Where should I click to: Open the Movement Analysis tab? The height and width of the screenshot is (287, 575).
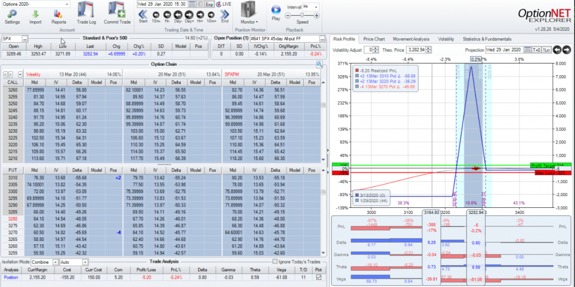pos(411,39)
